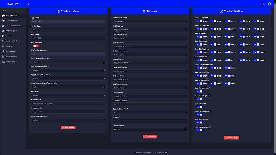
Task: Save settings in the Configuration panel
Action: click(x=68, y=127)
